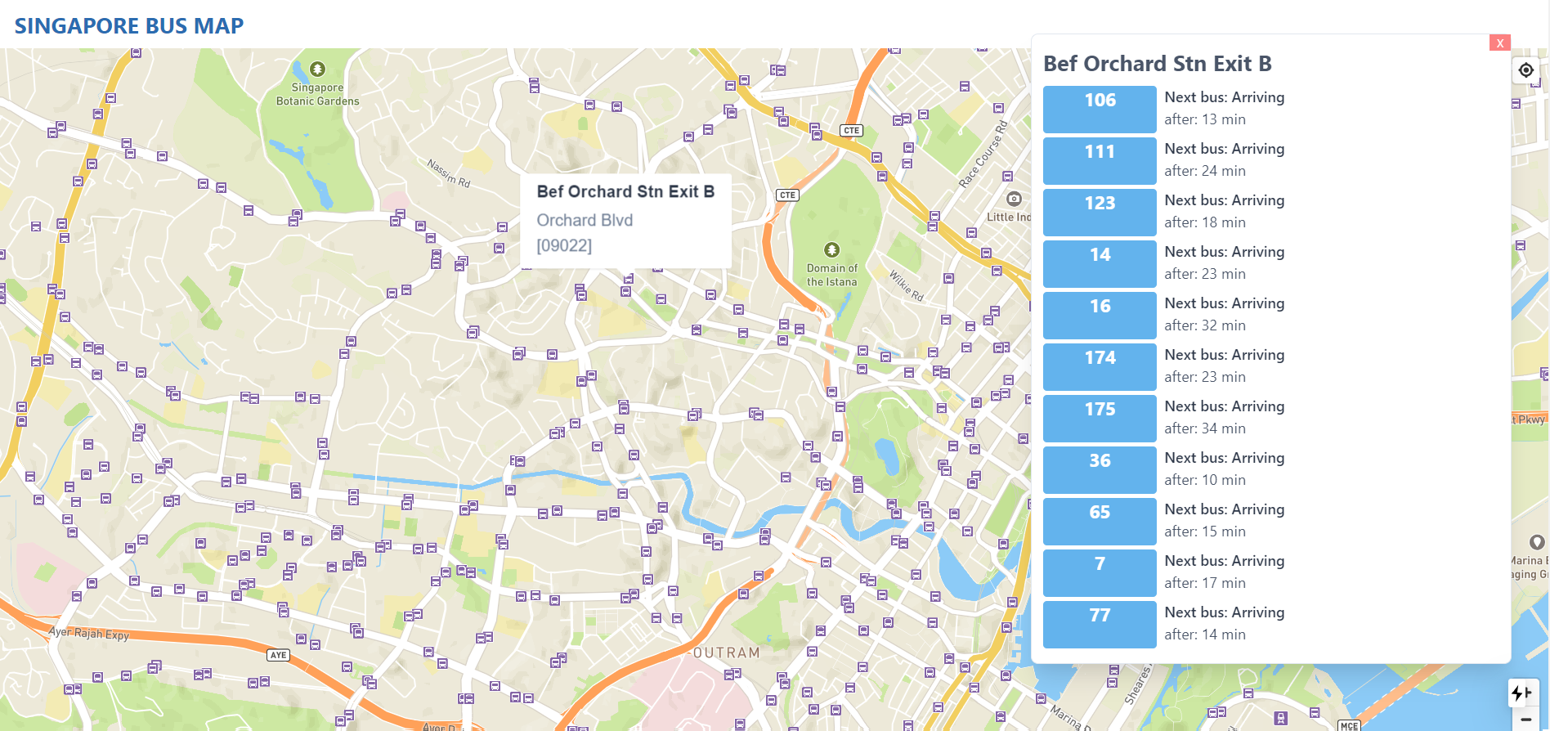1550x731 pixels.
Task: Open bus service 36 details
Action: click(1100, 469)
